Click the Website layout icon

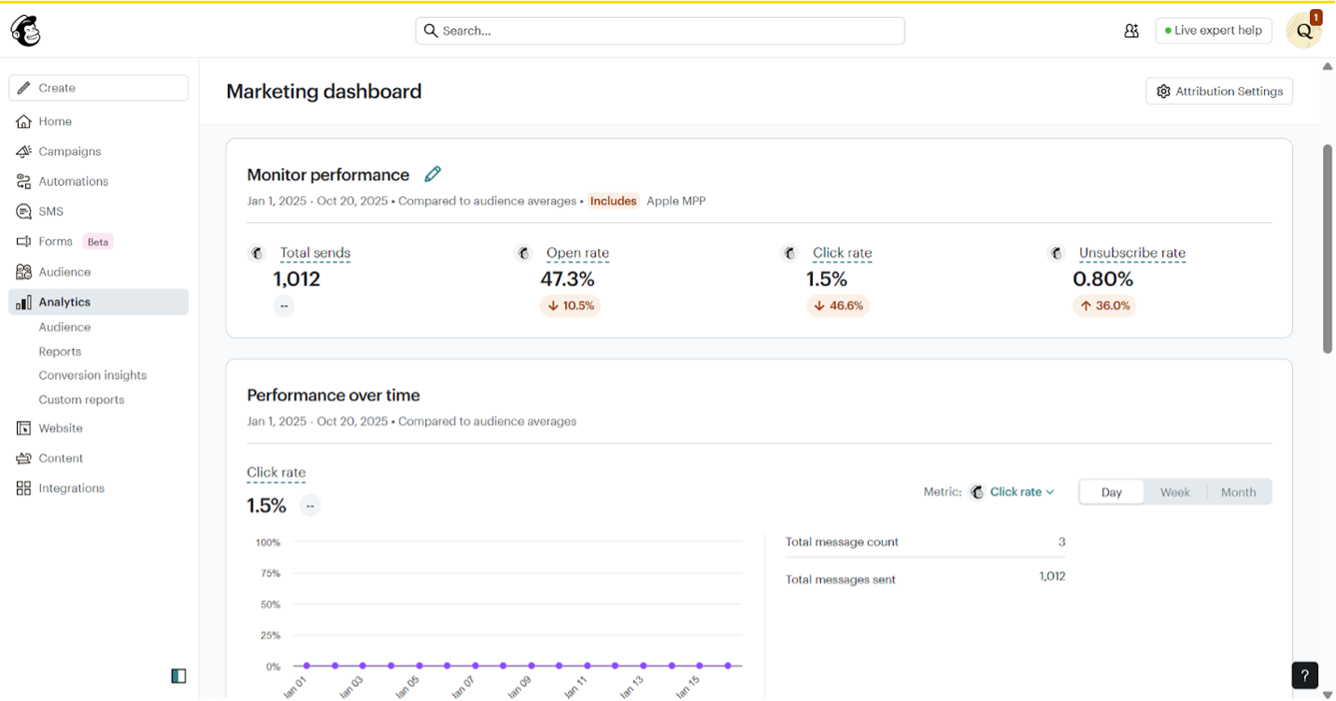pos(23,428)
